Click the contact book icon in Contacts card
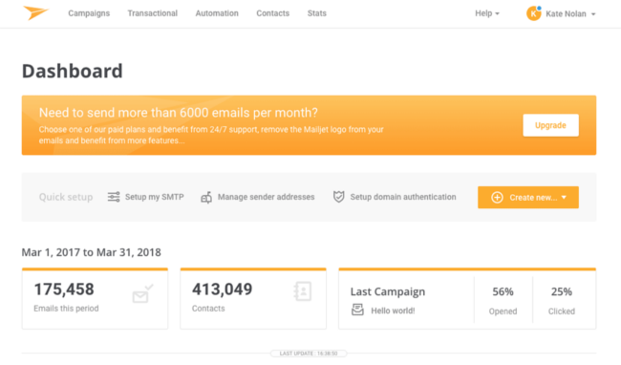 (303, 291)
